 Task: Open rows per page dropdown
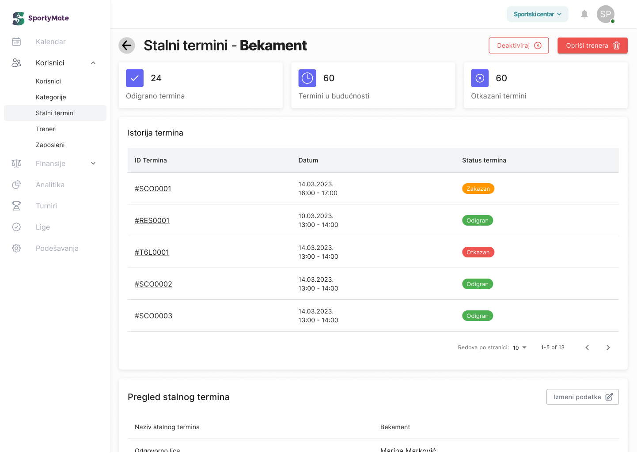click(519, 347)
